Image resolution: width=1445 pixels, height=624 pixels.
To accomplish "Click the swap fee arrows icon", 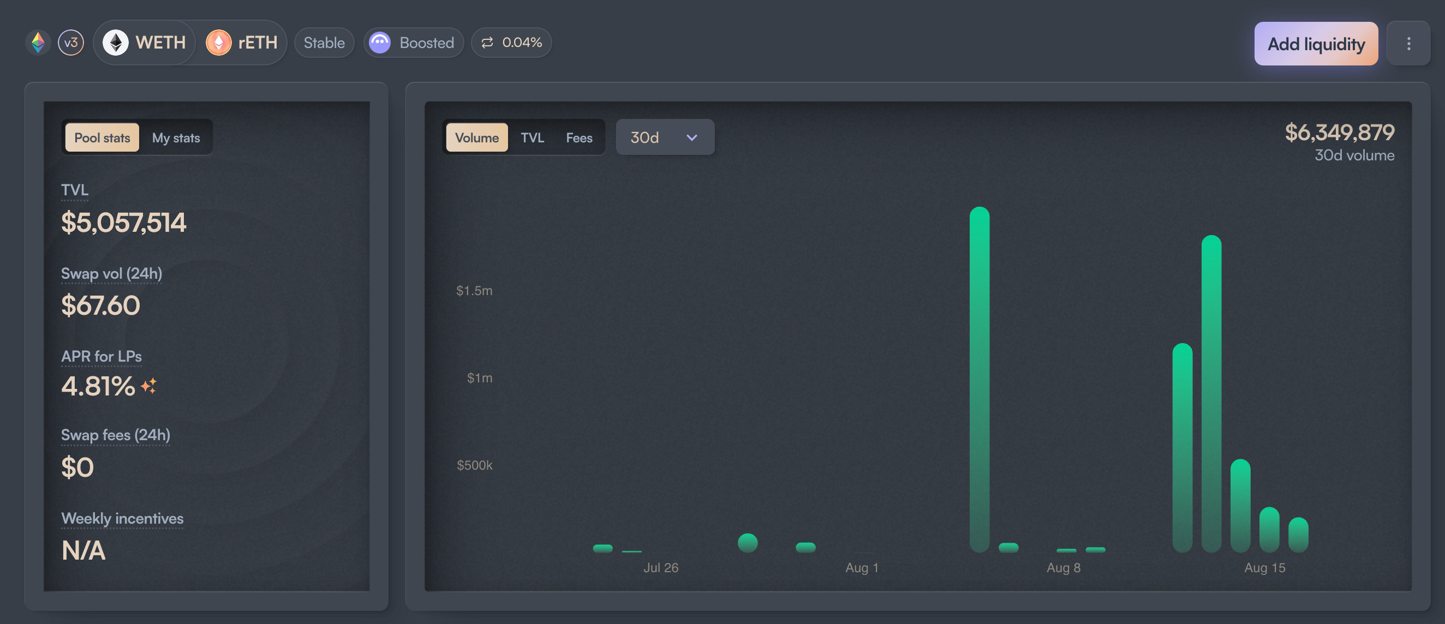I will click(487, 43).
